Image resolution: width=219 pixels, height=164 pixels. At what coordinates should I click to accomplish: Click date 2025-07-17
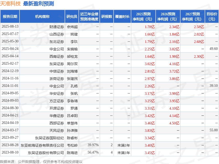point(10,34)
